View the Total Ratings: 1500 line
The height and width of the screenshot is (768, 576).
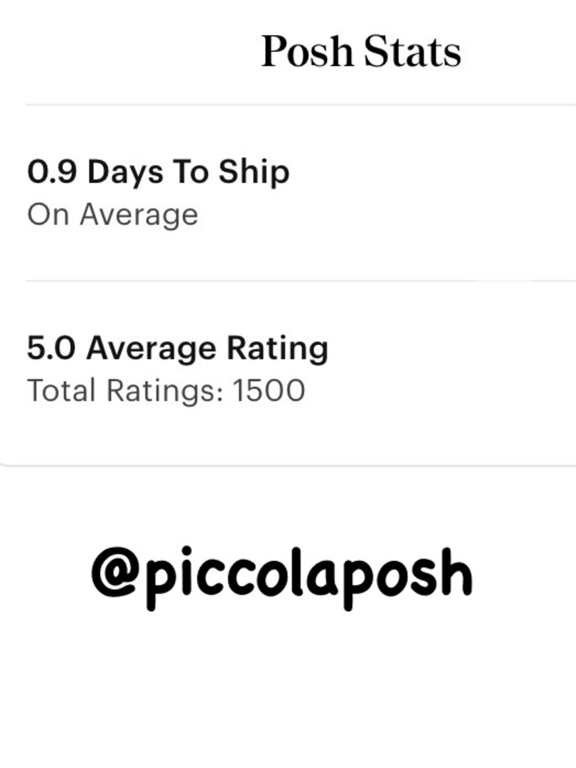tap(166, 391)
